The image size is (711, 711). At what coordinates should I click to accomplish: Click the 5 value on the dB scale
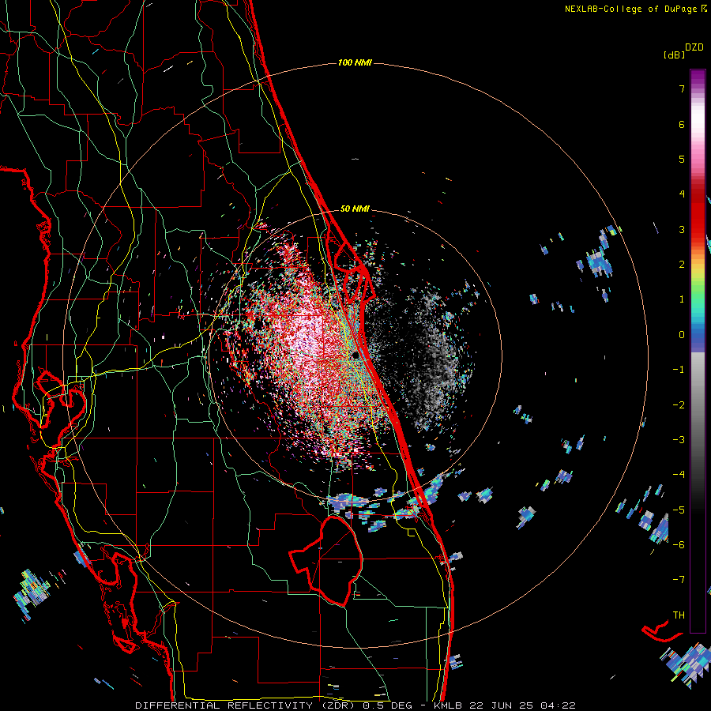(x=682, y=159)
